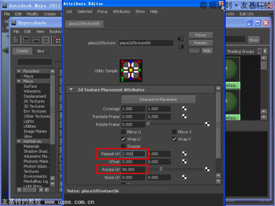Open the Focus menu in Attribute Editor
Viewport: 275px width, 206px height.
(103, 12)
